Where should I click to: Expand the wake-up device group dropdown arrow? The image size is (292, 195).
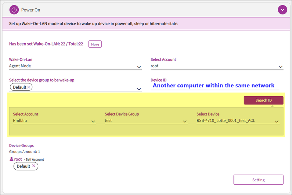[139, 89]
